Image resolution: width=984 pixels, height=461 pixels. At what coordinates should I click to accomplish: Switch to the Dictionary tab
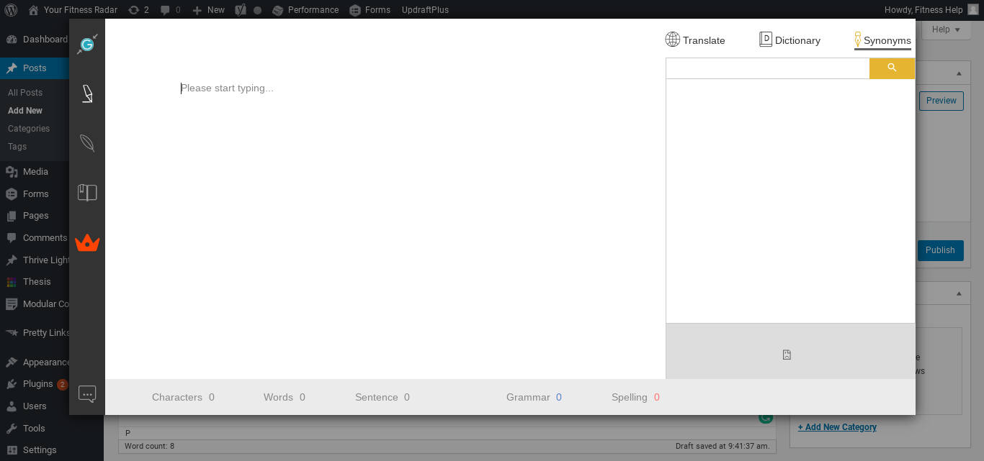pyautogui.click(x=790, y=40)
